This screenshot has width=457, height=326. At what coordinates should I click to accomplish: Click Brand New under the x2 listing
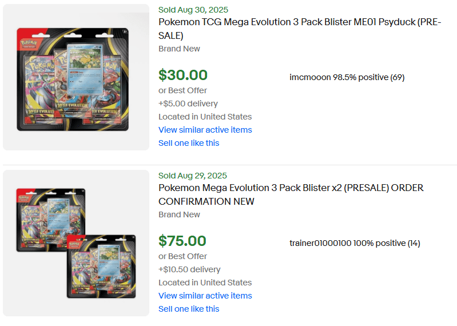(179, 214)
